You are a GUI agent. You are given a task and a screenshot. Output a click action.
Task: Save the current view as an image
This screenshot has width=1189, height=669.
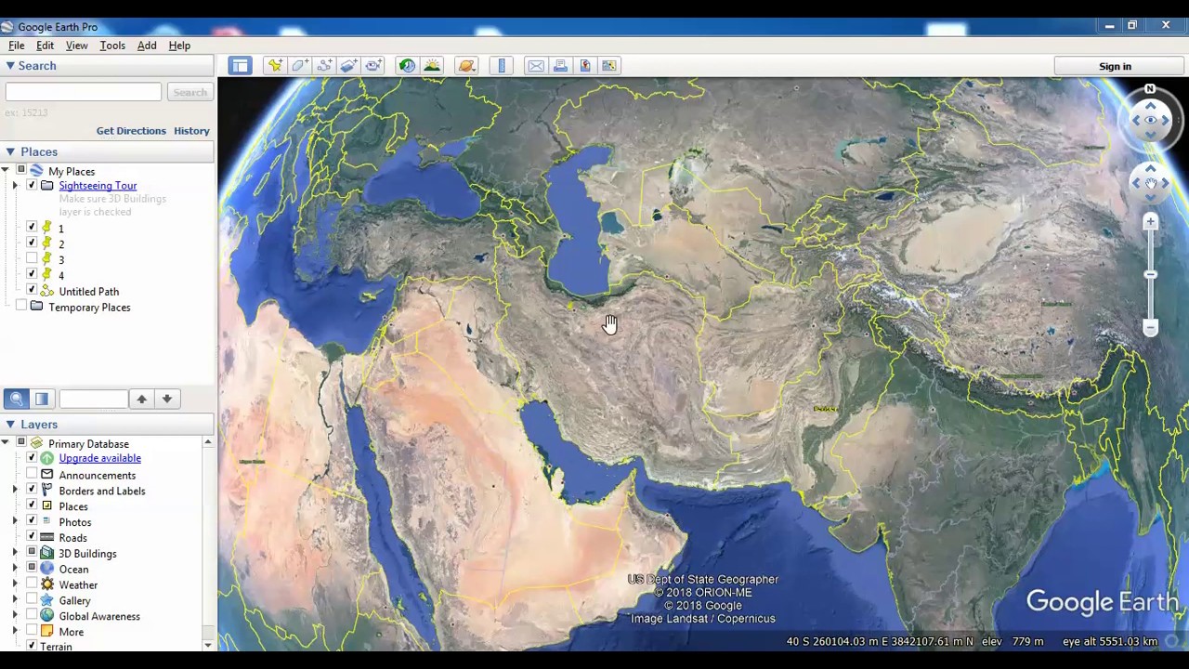coord(585,66)
